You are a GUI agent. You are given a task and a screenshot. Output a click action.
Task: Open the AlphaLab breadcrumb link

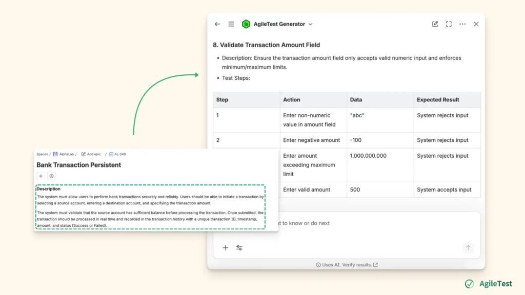[66, 154]
